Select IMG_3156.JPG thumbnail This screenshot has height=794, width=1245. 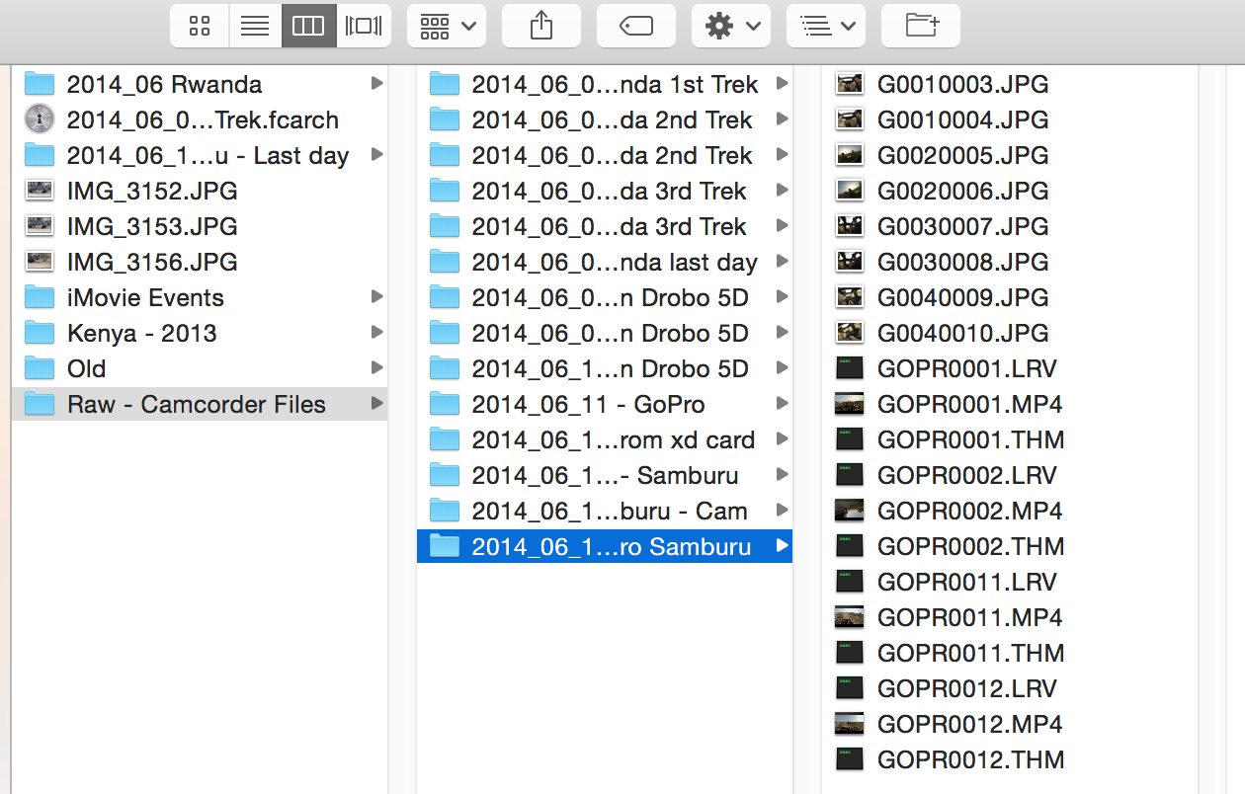[39, 262]
